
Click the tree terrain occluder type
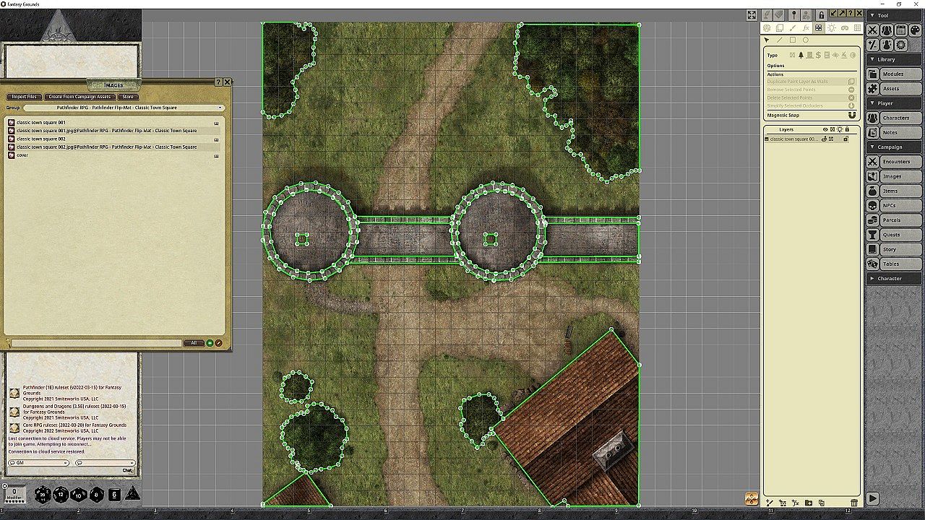801,55
